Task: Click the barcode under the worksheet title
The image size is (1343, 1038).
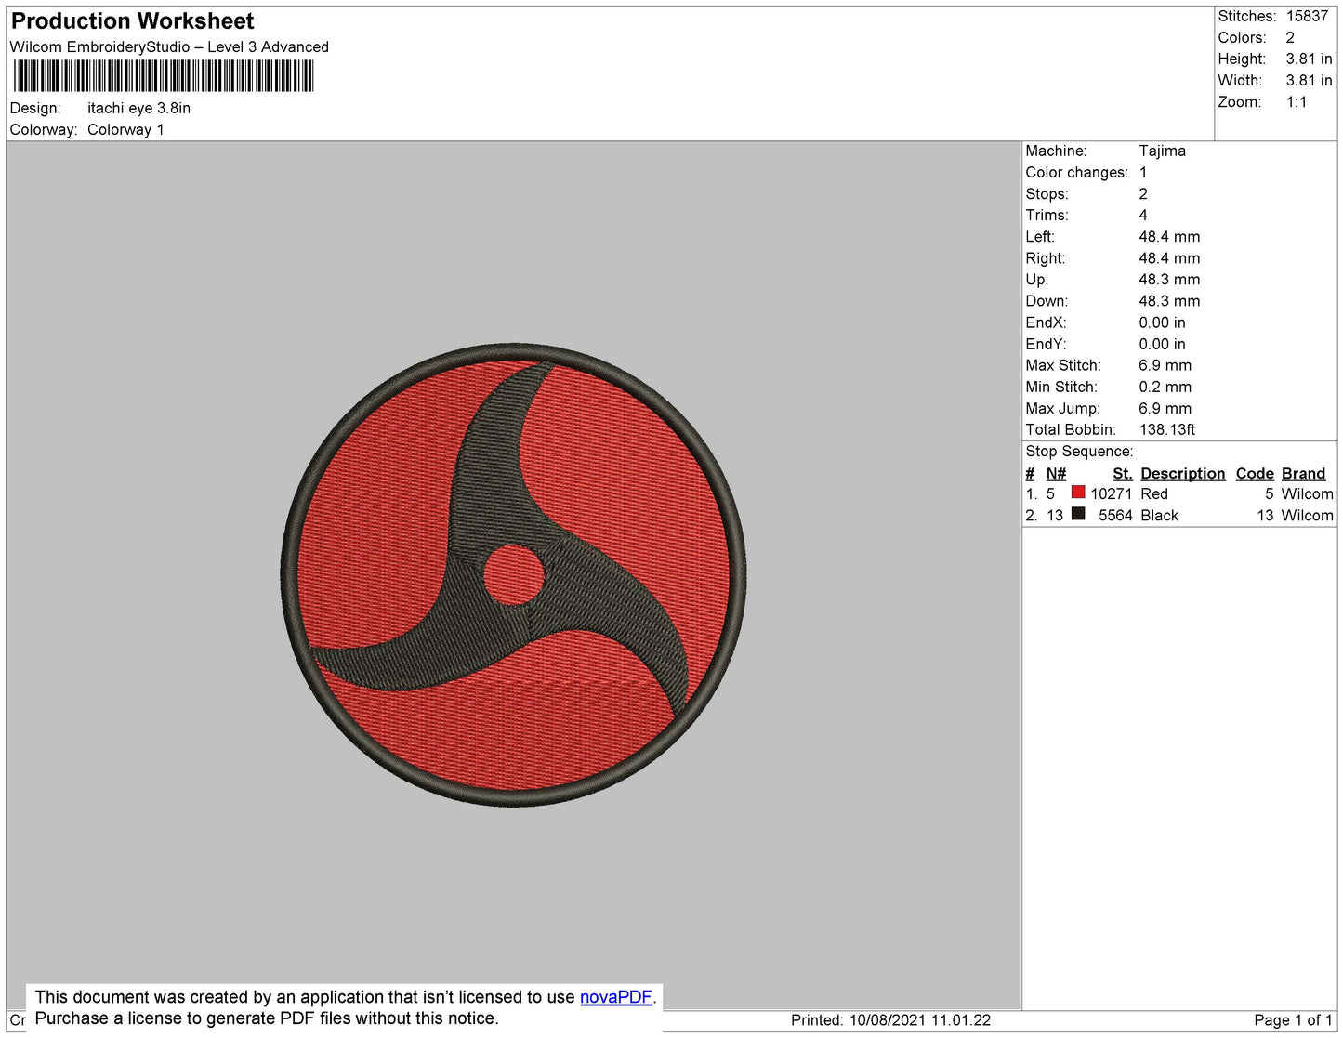Action: pyautogui.click(x=164, y=76)
